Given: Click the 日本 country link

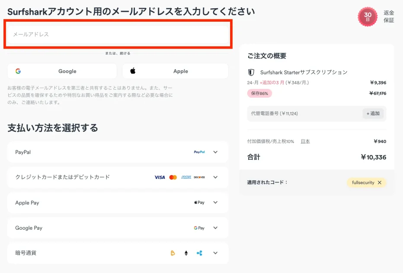Looking at the screenshot, I should [305, 141].
